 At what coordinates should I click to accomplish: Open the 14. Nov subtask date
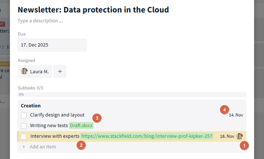[236, 115]
